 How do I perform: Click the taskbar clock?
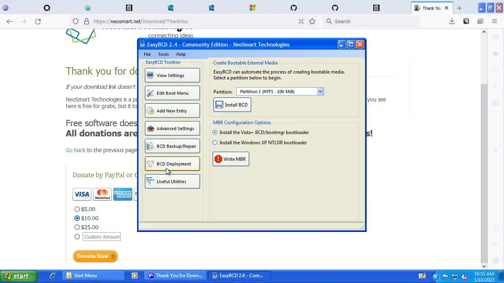[484, 276]
